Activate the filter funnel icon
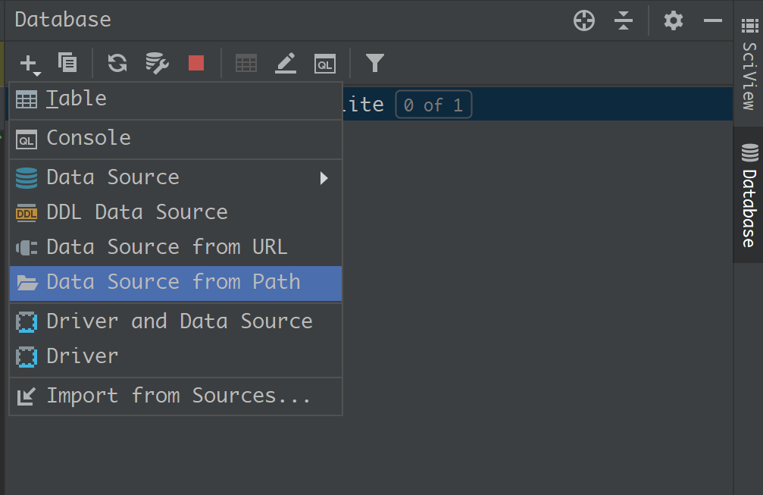The height and width of the screenshot is (495, 763). (374, 63)
